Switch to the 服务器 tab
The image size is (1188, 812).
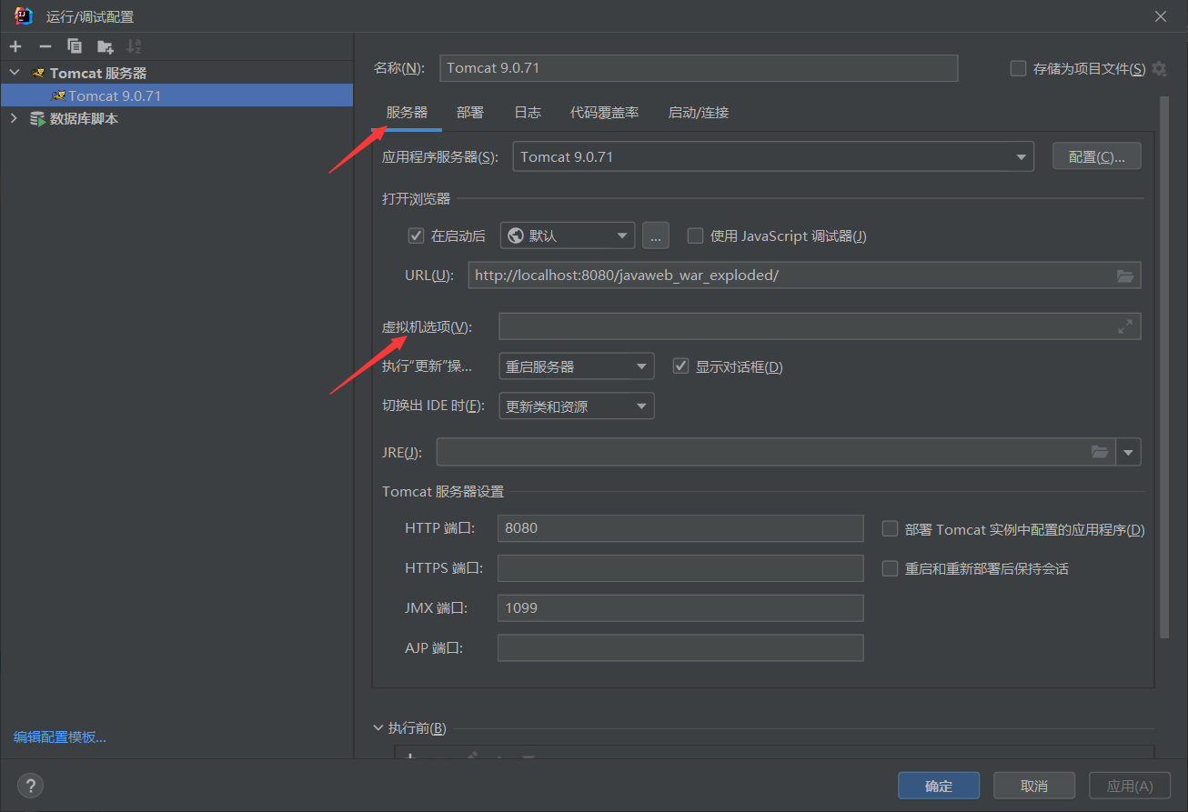pyautogui.click(x=407, y=113)
